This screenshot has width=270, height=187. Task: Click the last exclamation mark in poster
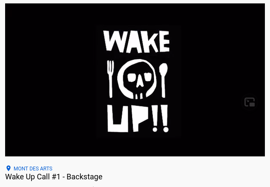pyautogui.click(x=165, y=119)
